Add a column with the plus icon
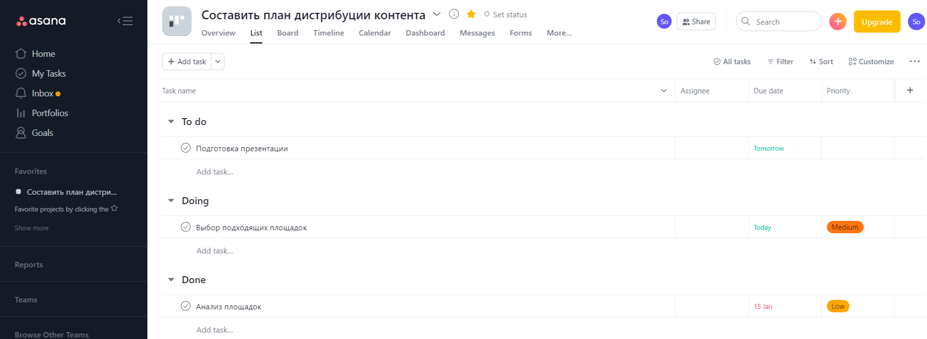 [910, 90]
